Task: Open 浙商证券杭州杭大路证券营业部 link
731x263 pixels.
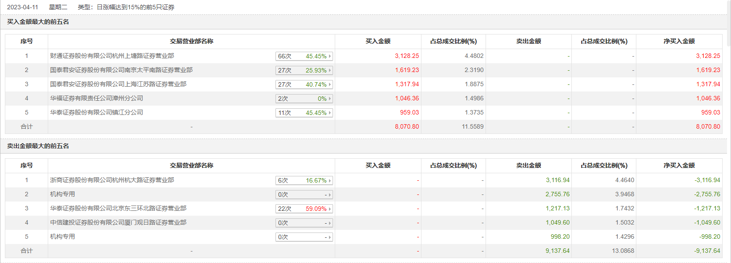Action: pos(112,180)
